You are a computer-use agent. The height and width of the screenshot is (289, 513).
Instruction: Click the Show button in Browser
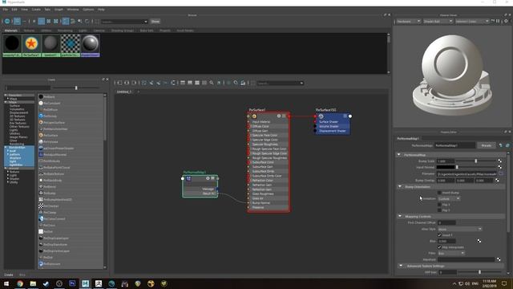pos(156,22)
